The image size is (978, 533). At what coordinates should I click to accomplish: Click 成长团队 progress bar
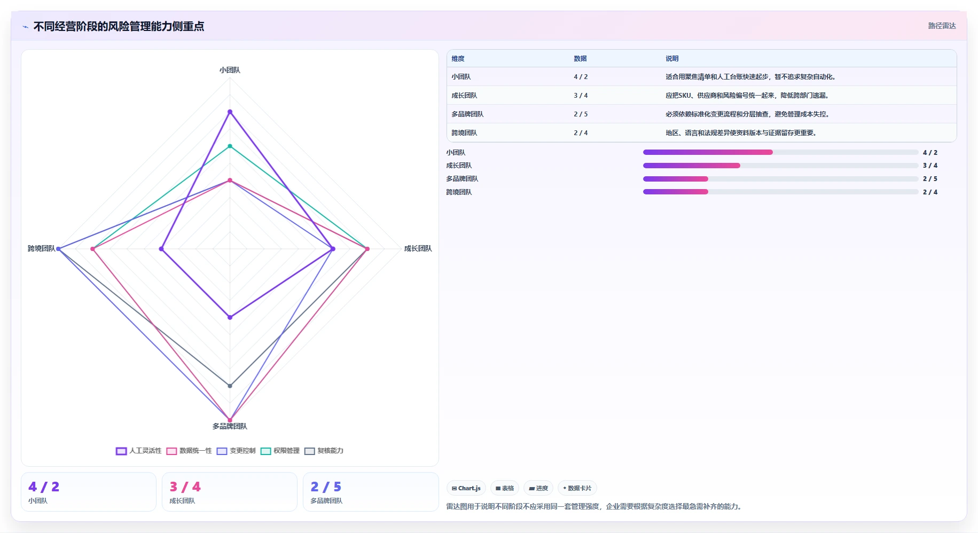pyautogui.click(x=780, y=166)
